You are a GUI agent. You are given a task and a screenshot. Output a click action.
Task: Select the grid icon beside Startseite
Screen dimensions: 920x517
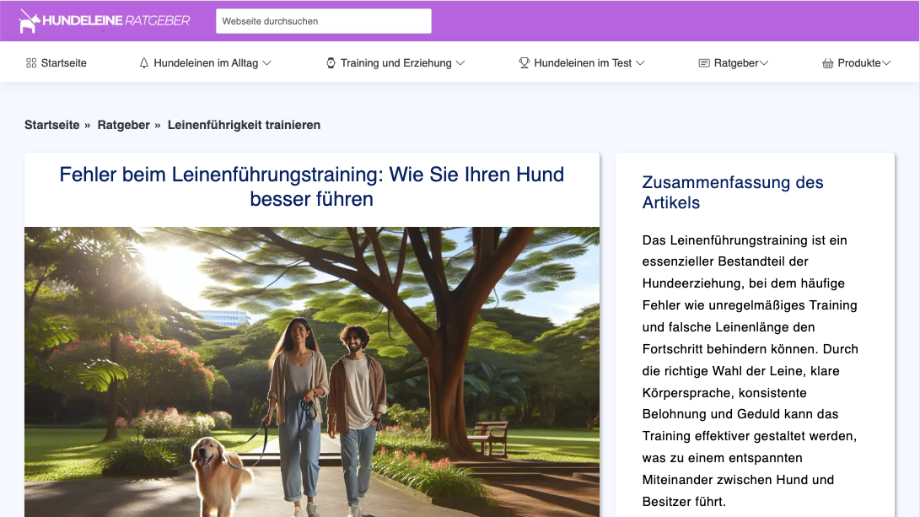[30, 62]
